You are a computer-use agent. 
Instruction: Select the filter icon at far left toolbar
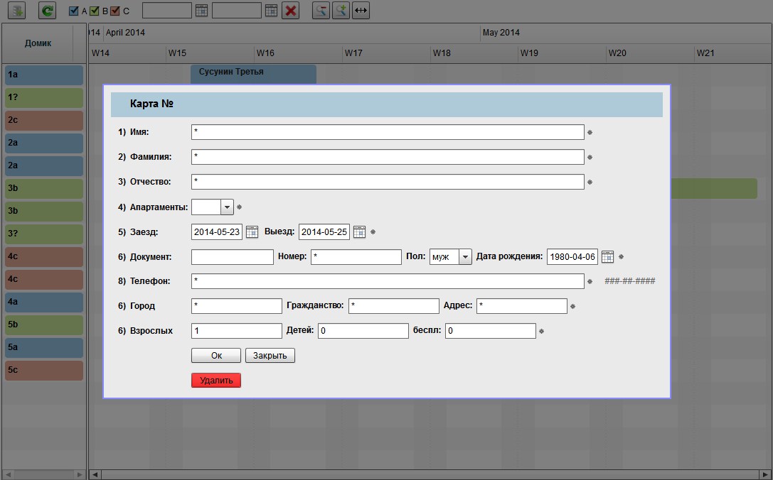pyautogui.click(x=16, y=10)
